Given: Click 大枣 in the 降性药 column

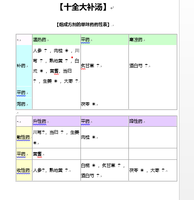Looking at the screenshot, I should pyautogui.click(x=155, y=170).
